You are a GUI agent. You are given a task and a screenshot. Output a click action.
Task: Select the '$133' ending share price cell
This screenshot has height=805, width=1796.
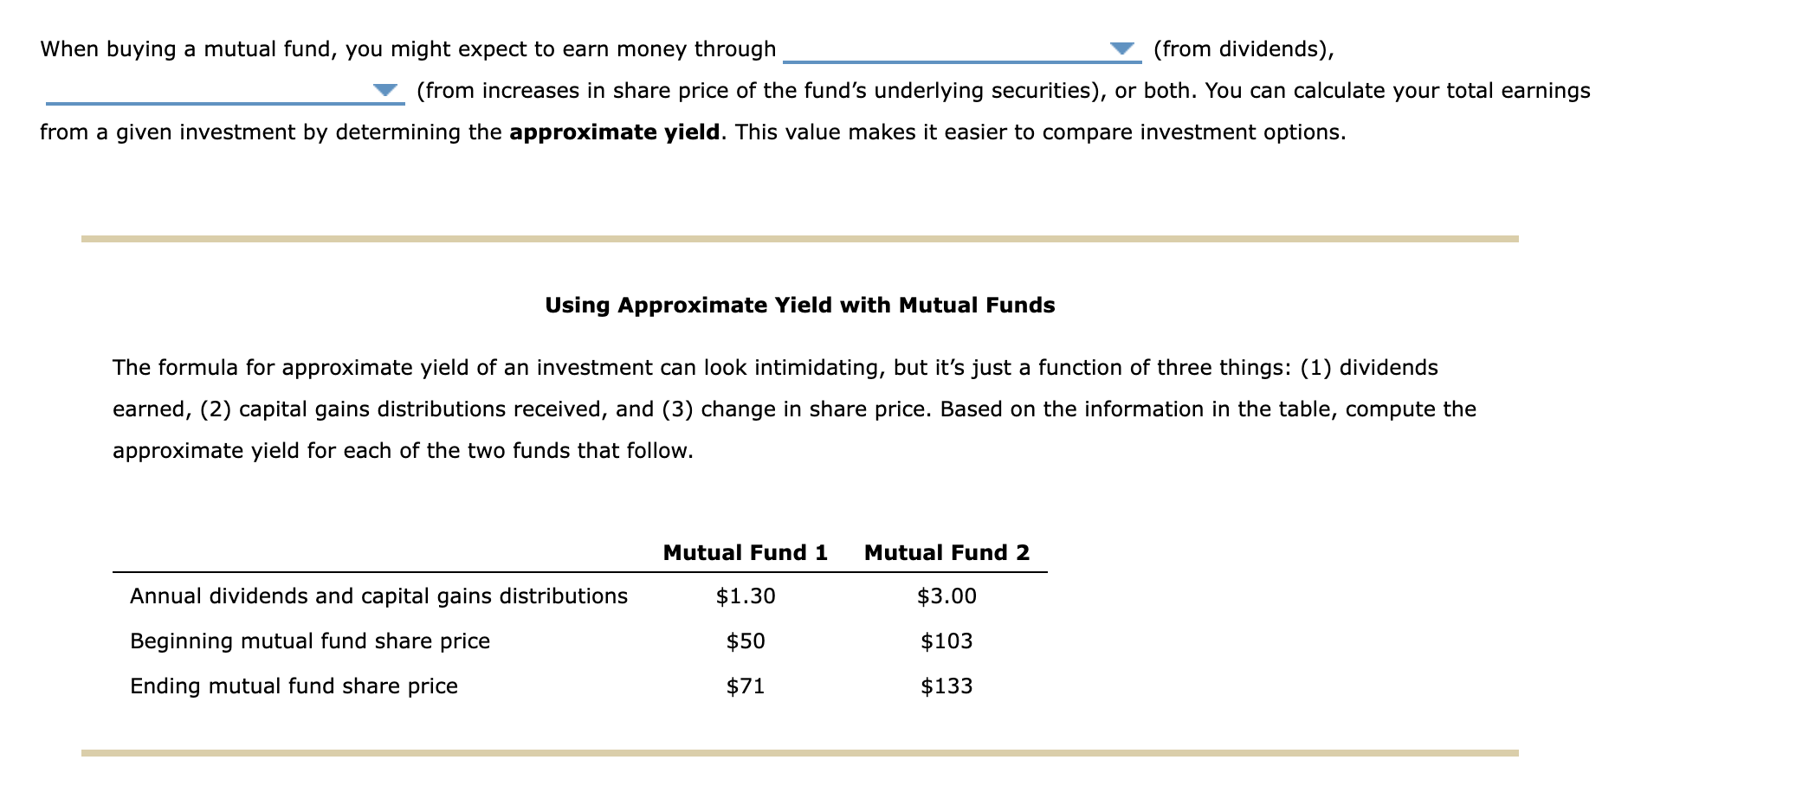947,686
